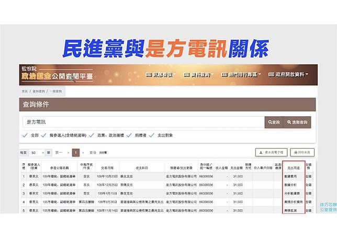Select 一般查詢 in the breadcrumb
The height and width of the screenshot is (238, 337).
[x=55, y=92]
